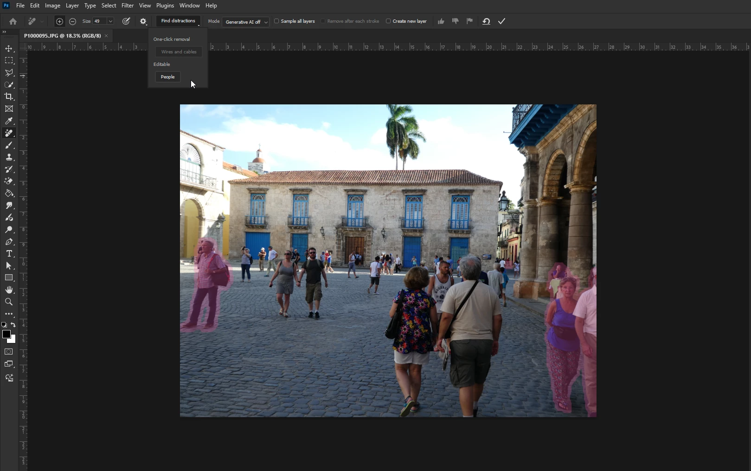Open the Generative AI off mode dropdown
The height and width of the screenshot is (471, 751).
click(x=245, y=22)
